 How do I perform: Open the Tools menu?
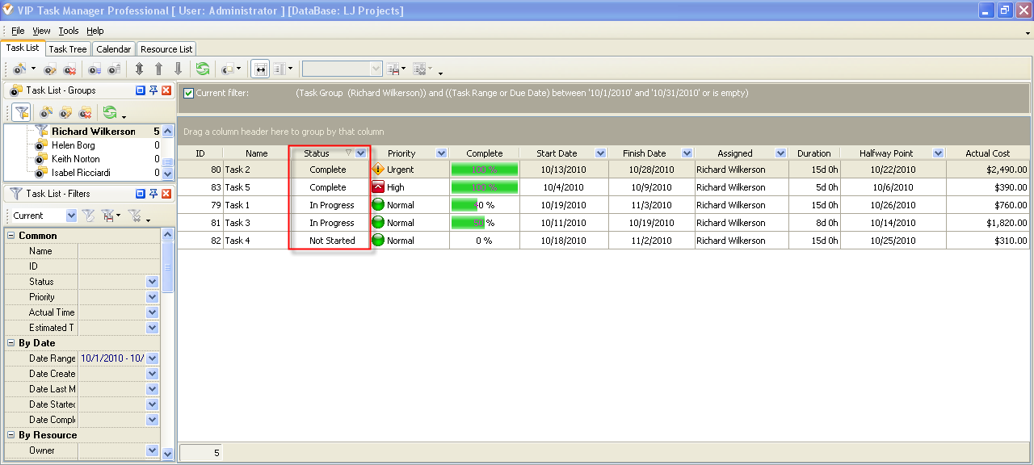pos(69,31)
